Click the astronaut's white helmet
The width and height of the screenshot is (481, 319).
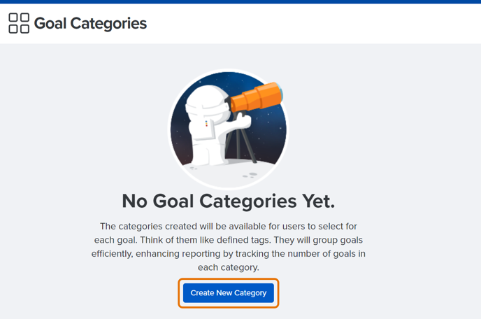pos(208,104)
